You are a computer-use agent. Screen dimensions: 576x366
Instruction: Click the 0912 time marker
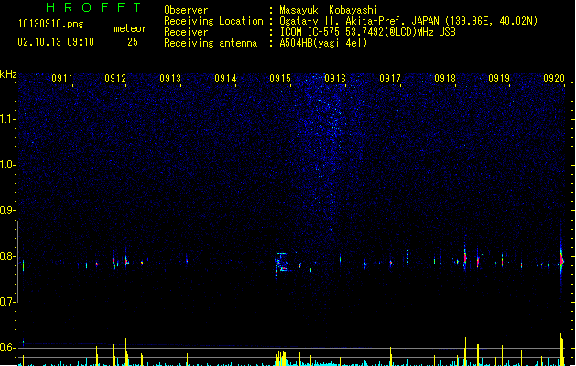pos(115,79)
